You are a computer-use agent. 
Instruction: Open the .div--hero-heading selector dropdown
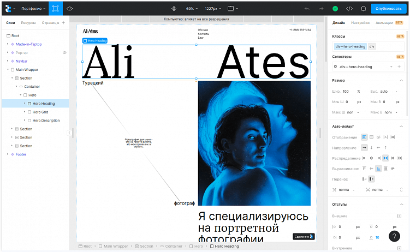pyautogui.click(x=391, y=67)
